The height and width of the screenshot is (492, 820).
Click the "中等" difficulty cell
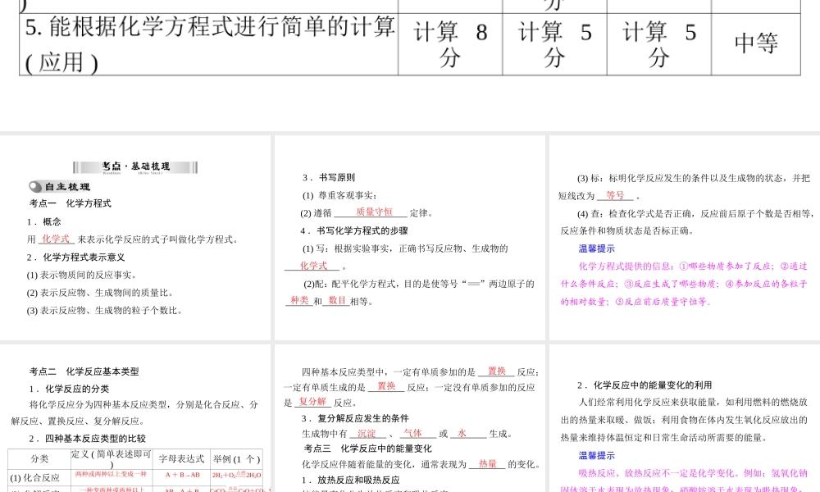click(x=756, y=44)
